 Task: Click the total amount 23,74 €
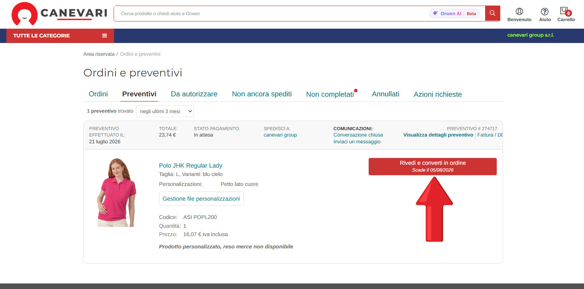point(167,135)
